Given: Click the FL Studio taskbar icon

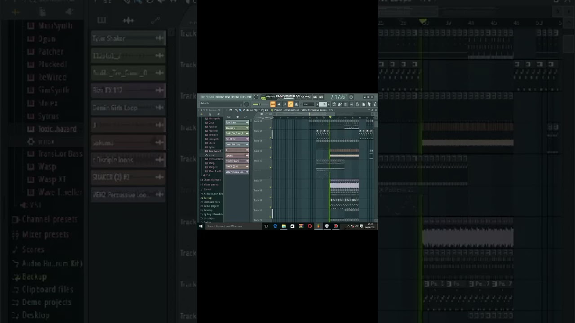Looking at the screenshot, I should 318,226.
